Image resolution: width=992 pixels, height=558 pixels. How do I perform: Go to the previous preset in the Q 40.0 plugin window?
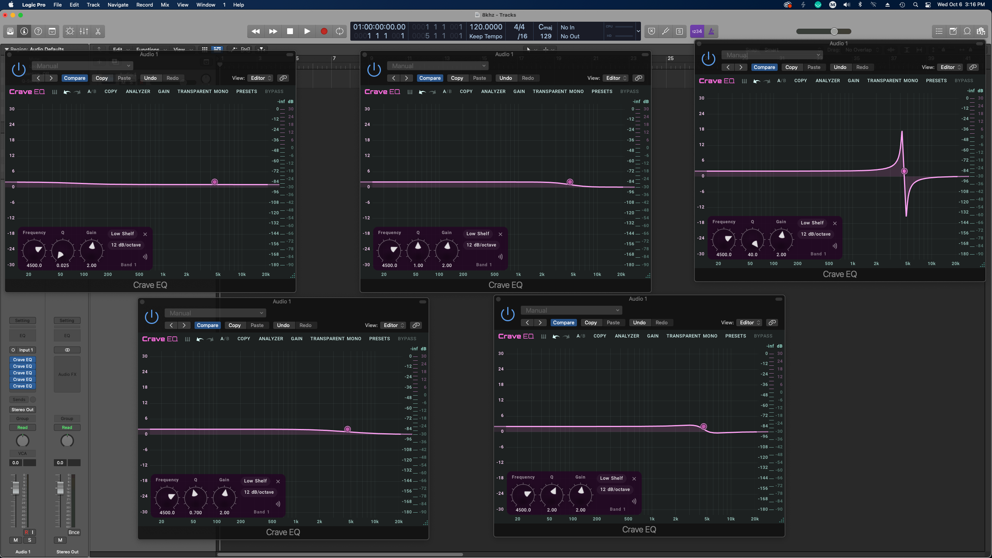click(x=728, y=67)
